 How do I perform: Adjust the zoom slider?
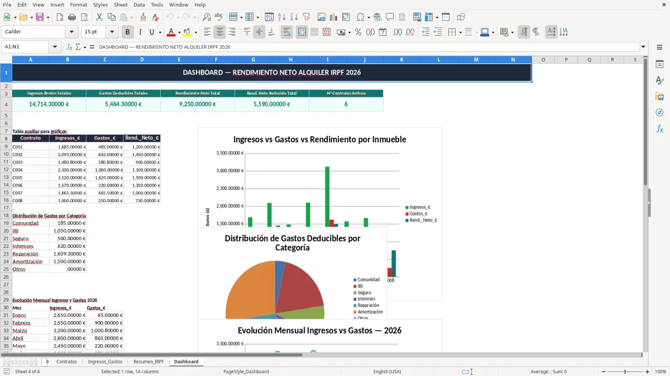(625, 372)
